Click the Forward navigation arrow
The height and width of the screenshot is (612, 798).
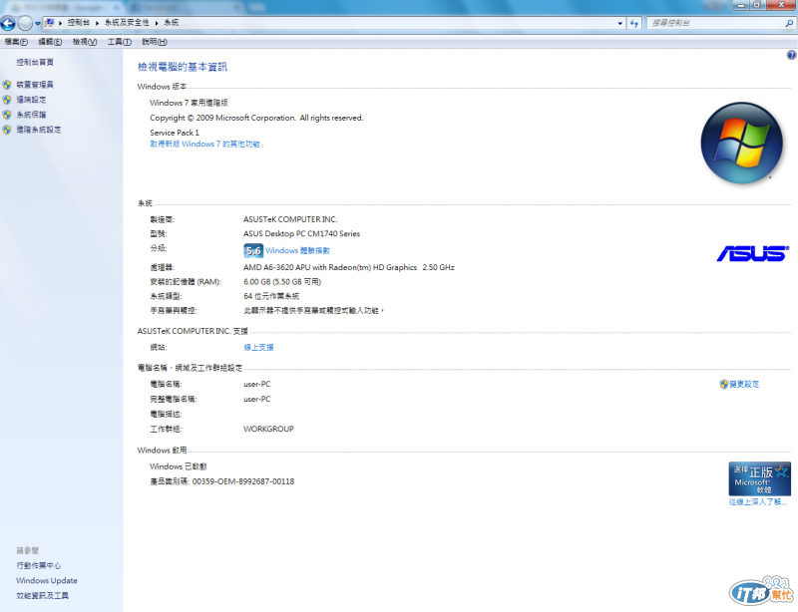(x=25, y=23)
